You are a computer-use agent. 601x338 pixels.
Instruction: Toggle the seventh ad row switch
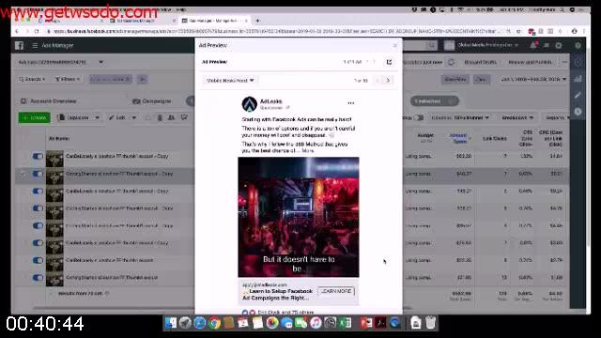(x=38, y=260)
